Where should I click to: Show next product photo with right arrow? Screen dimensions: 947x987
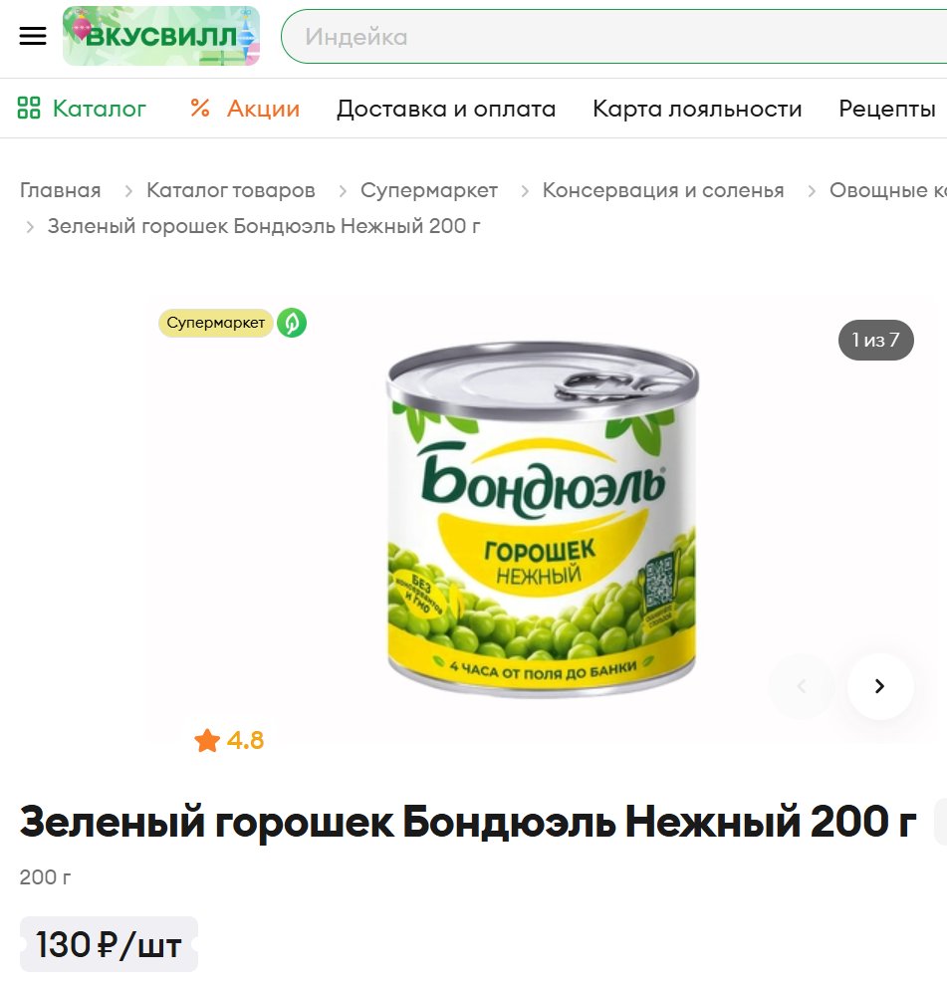pos(879,686)
